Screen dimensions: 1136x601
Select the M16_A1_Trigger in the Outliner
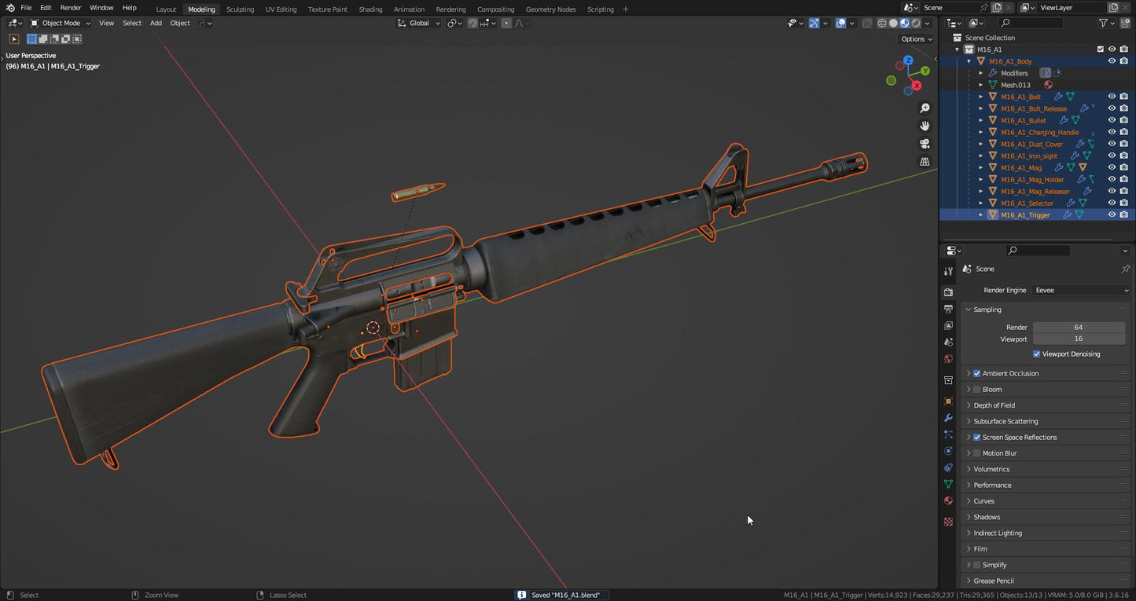pyautogui.click(x=1025, y=214)
